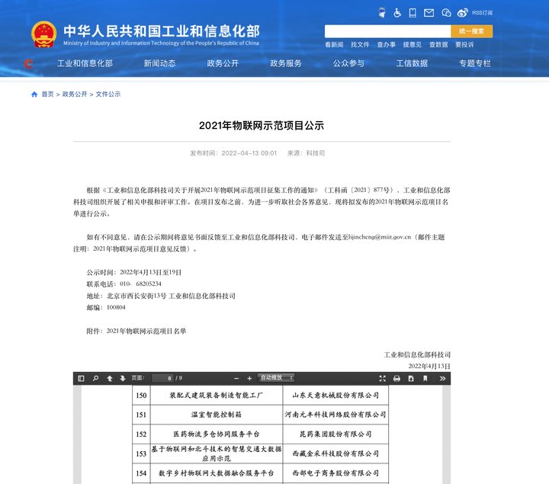
Task: Click the 要投诉 quick link
Action: 464,45
